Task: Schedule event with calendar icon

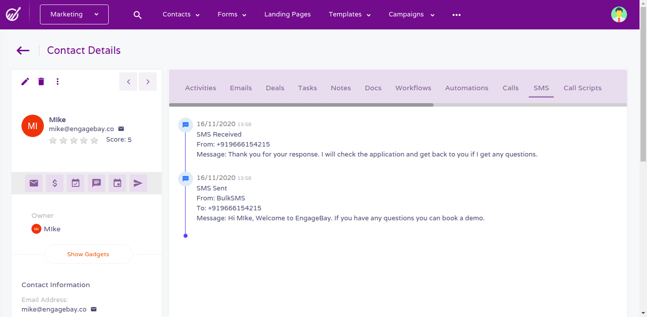Action: [117, 183]
